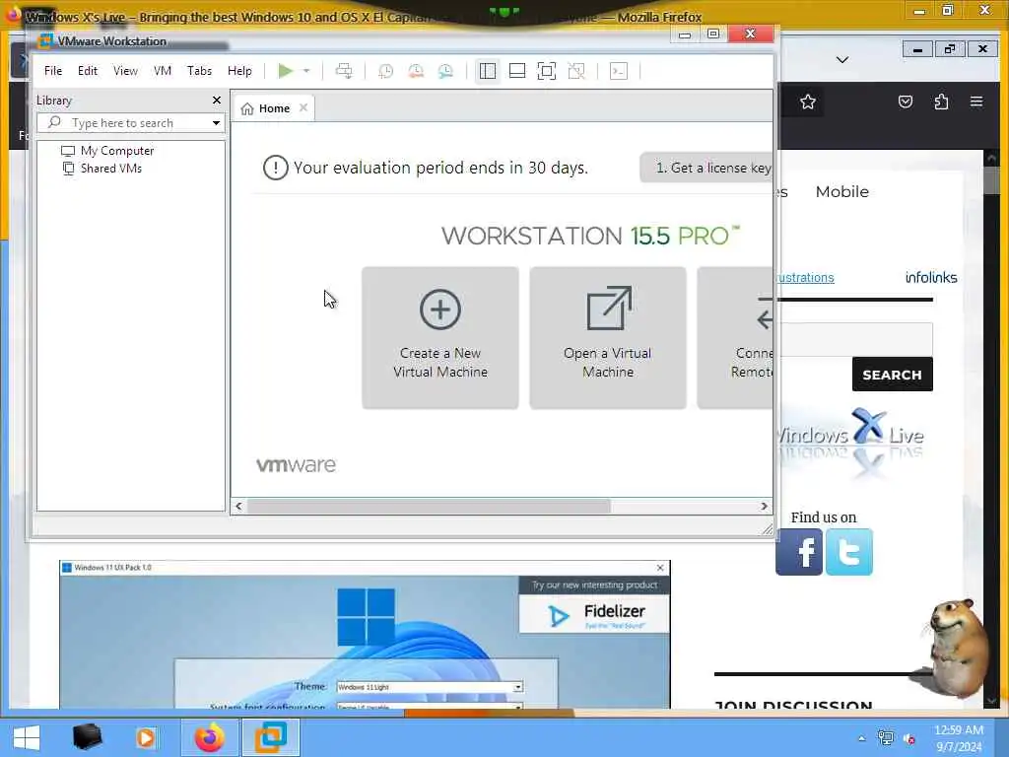This screenshot has height=757, width=1009.
Task: Click the evaluation warning exclamation icon
Action: [x=276, y=168]
